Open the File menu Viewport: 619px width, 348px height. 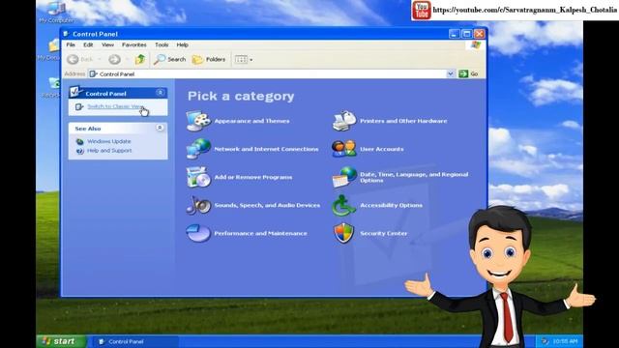point(71,45)
